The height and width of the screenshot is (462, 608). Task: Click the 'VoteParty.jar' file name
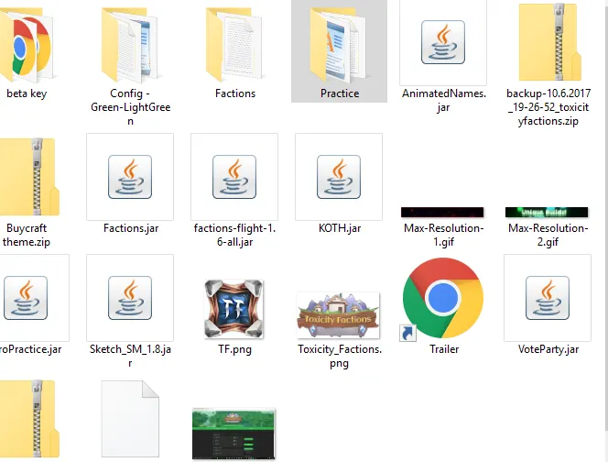point(548,349)
